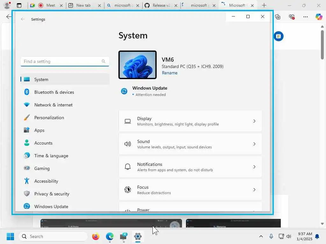Switch to the Release v2 GitHub tab
326x244 pixels.
coord(161,5)
